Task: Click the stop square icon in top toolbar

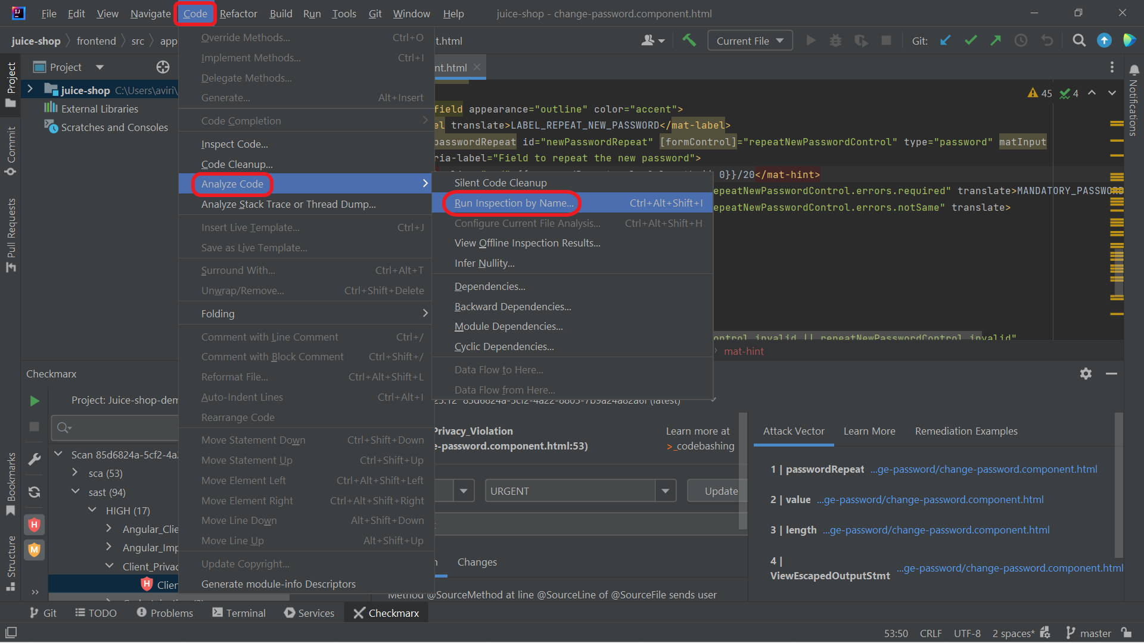Action: [887, 40]
